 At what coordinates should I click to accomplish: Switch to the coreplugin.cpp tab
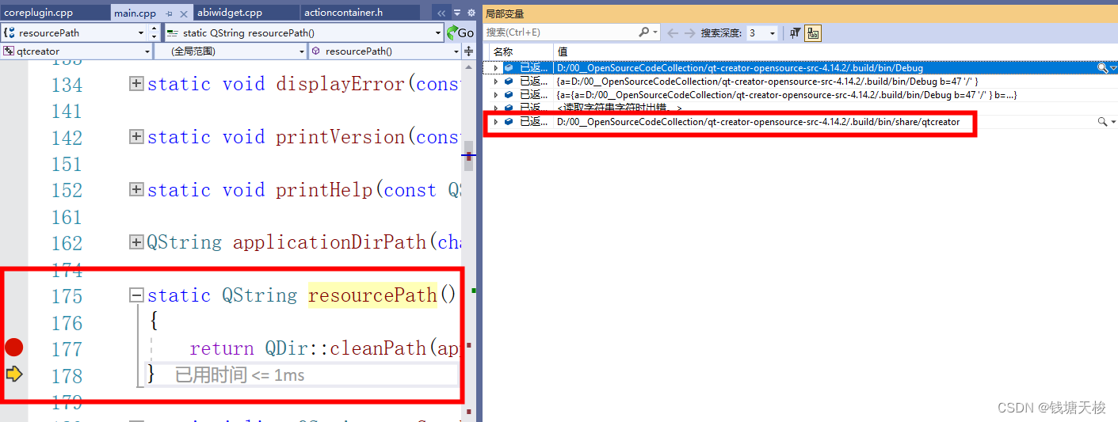coord(54,13)
